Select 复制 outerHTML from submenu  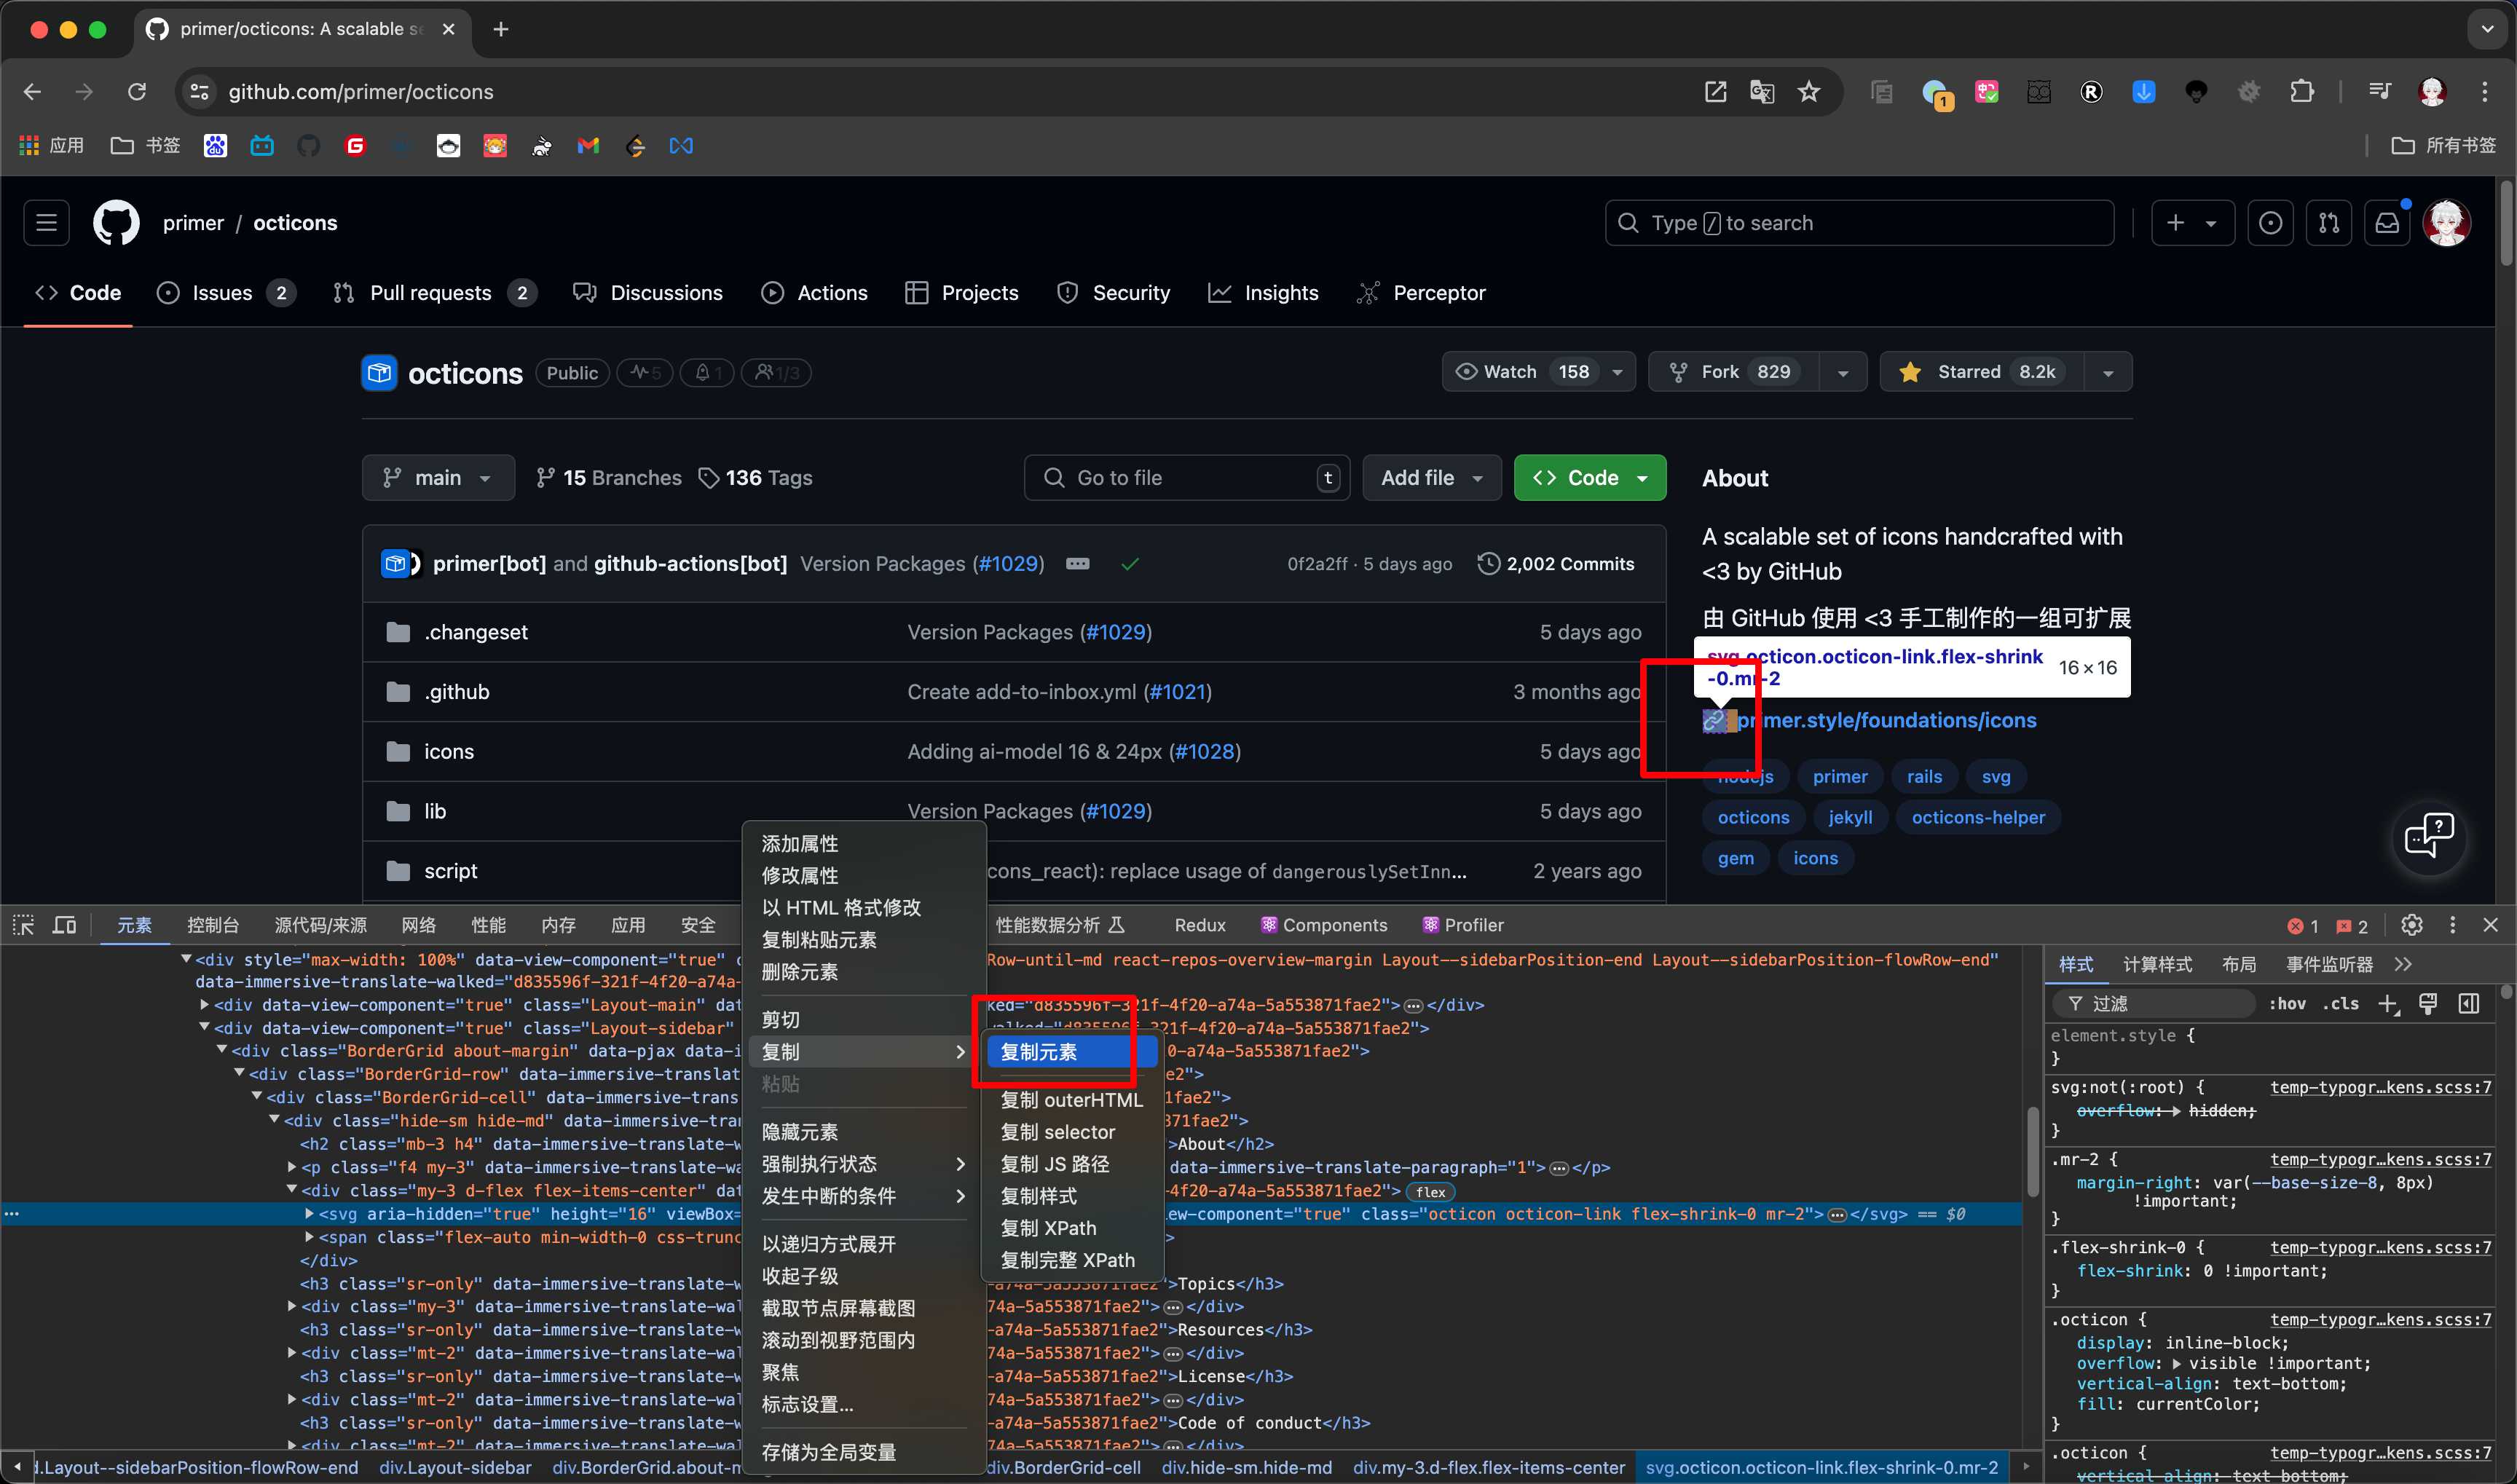pos(1071,1100)
